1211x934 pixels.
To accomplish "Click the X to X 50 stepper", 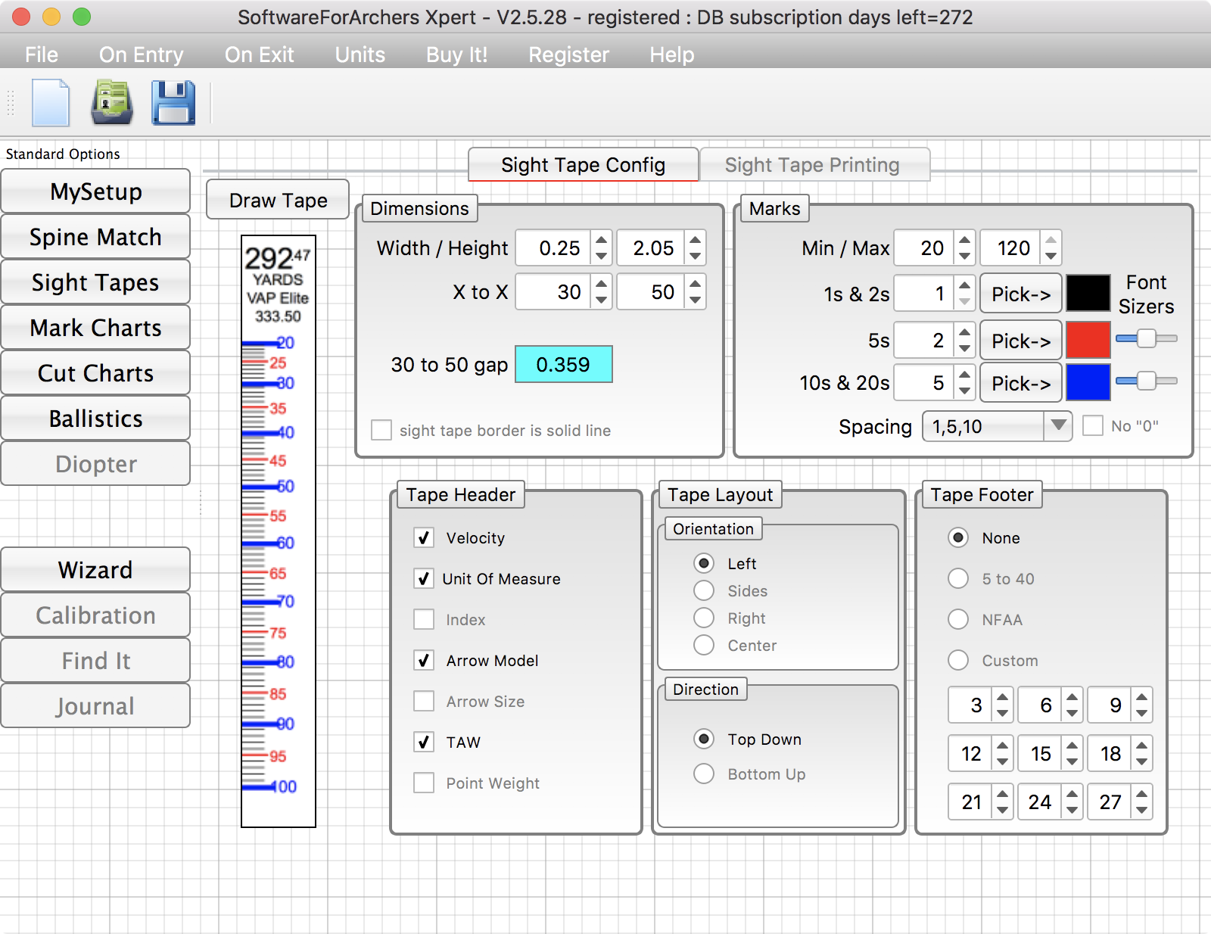I will point(695,292).
